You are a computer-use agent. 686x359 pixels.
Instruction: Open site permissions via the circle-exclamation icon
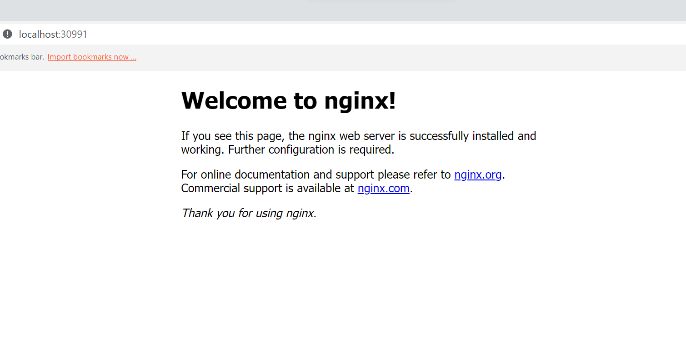pos(7,34)
